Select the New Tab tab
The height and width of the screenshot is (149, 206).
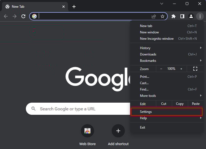tap(34, 7)
